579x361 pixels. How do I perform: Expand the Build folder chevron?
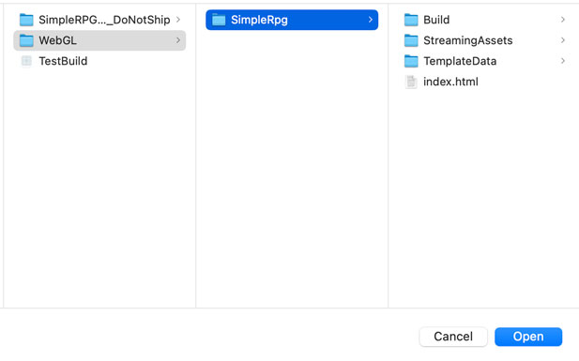click(x=563, y=20)
